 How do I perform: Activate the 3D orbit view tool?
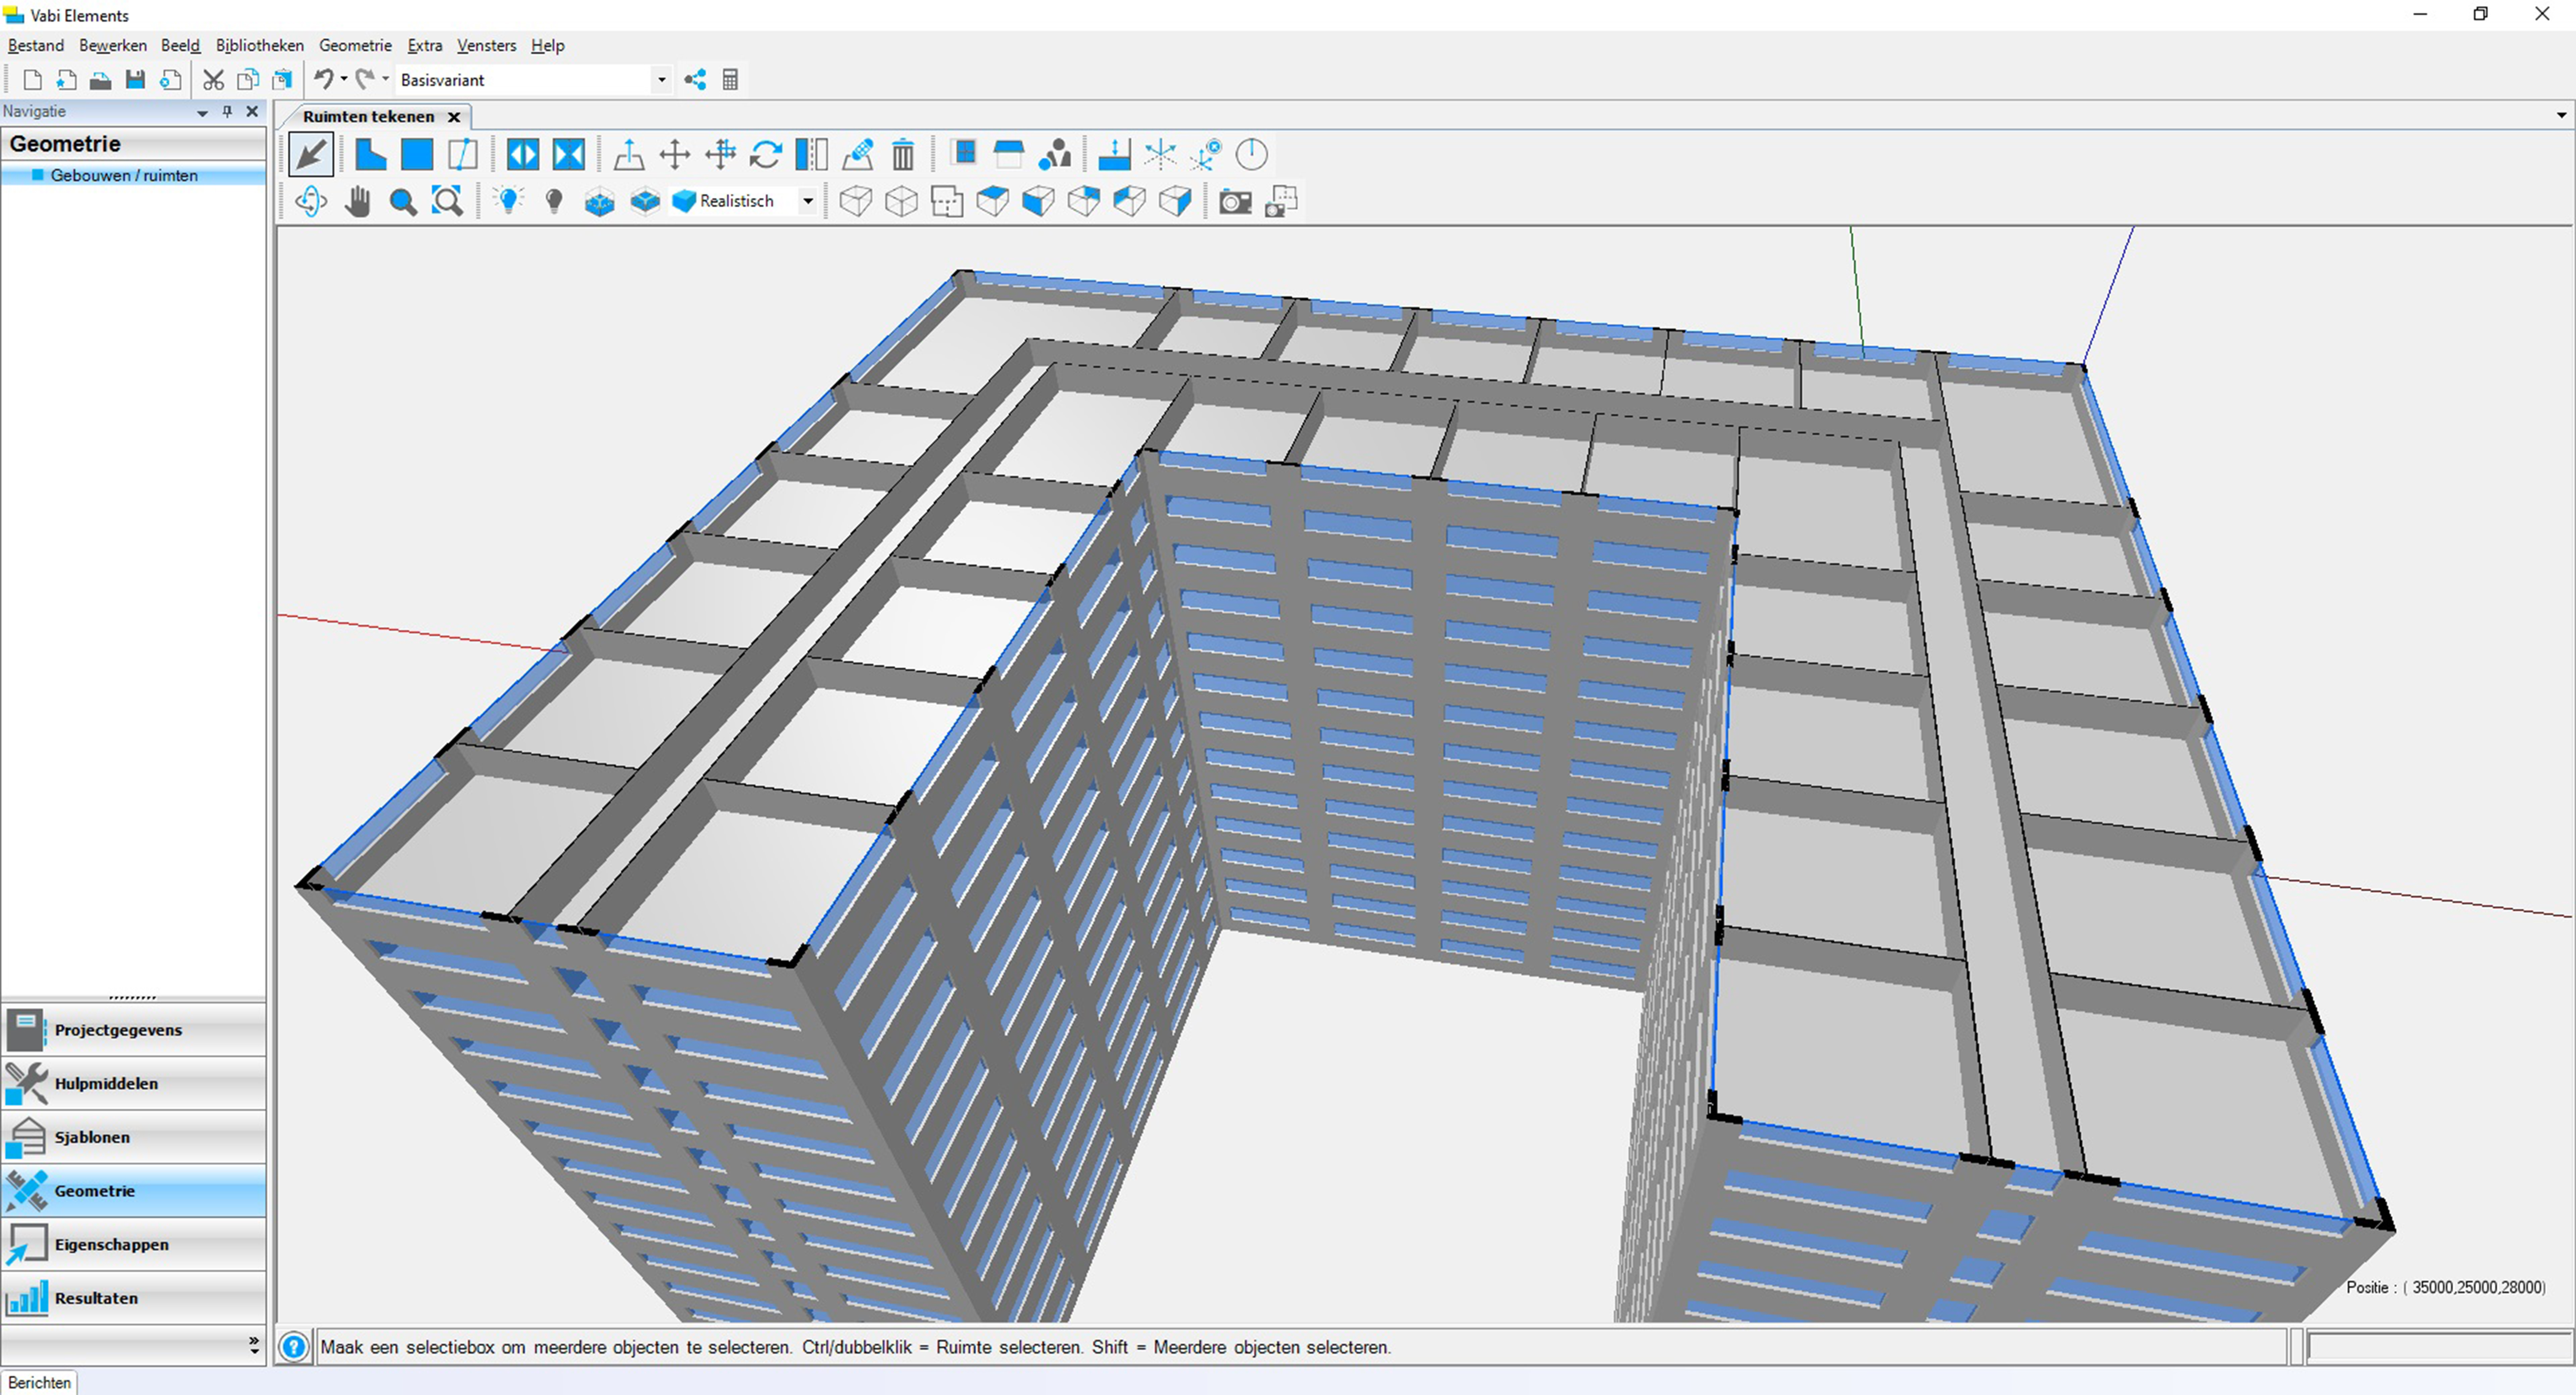pyautogui.click(x=311, y=202)
